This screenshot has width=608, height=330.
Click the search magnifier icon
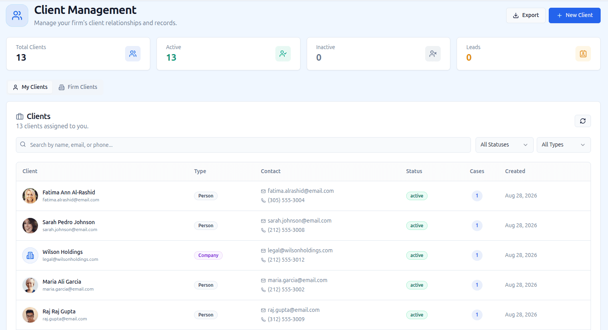[23, 145]
